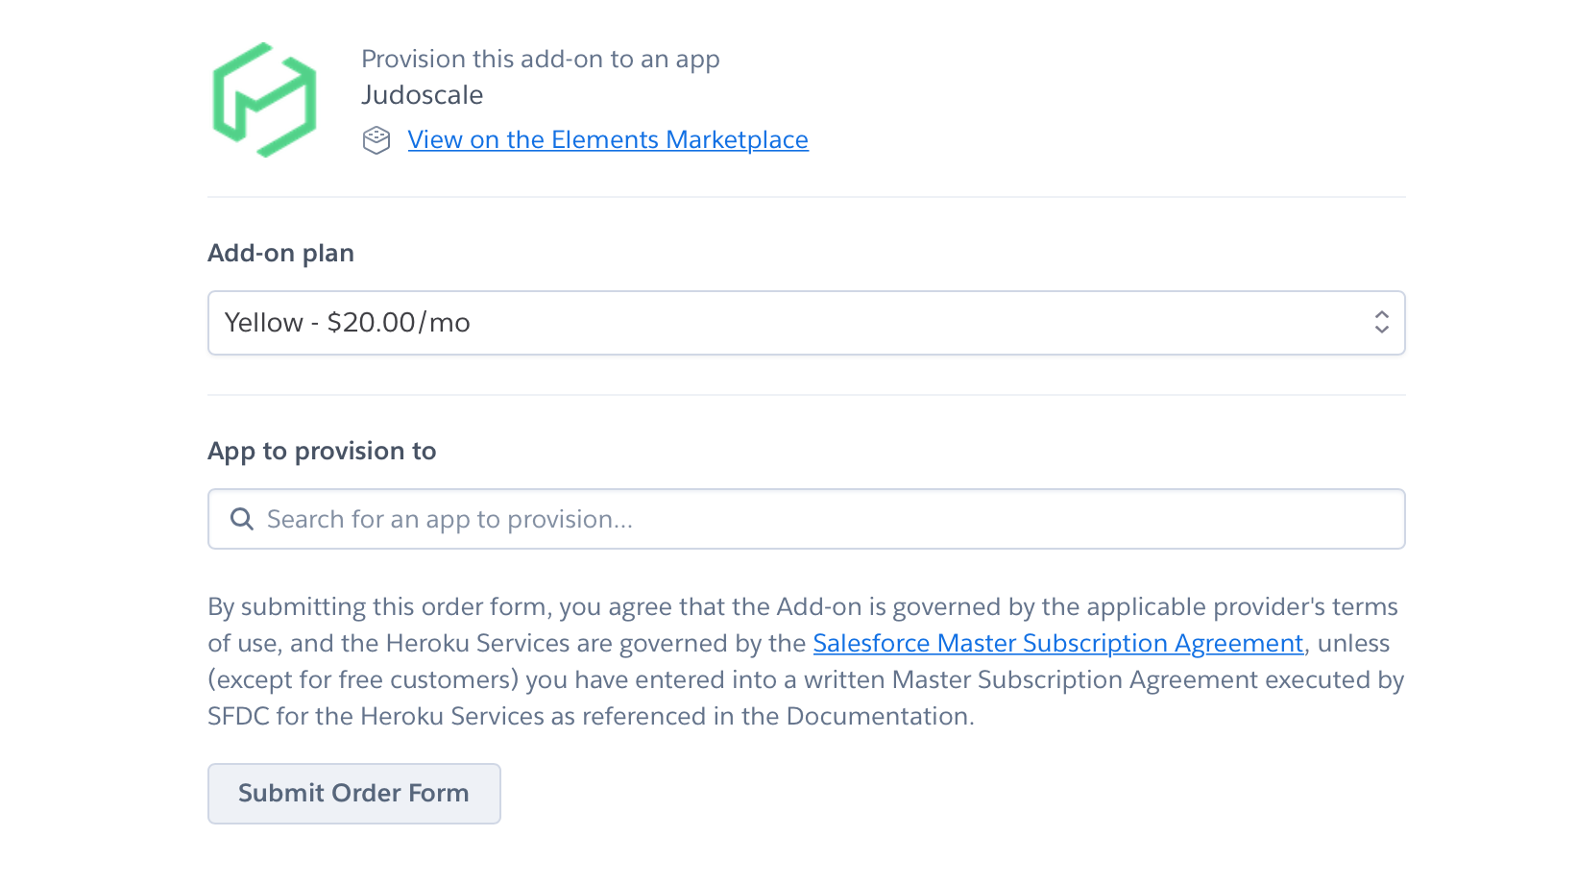Click the word "unless" after the agreement link
This screenshot has height=886, width=1577.
click(x=1354, y=643)
